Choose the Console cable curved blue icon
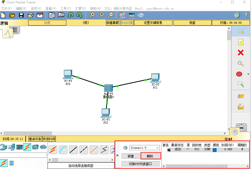The width and height of the screenshot is (251, 169). pos(63,150)
